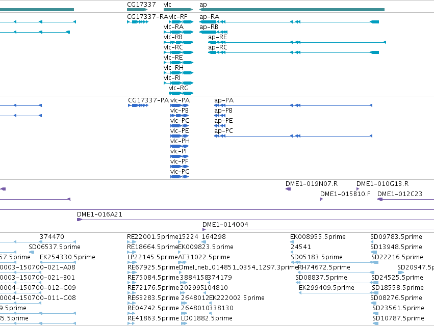Select the RE63283.5prime EST label
Viewport: 434px width, 326px height.
click(153, 298)
